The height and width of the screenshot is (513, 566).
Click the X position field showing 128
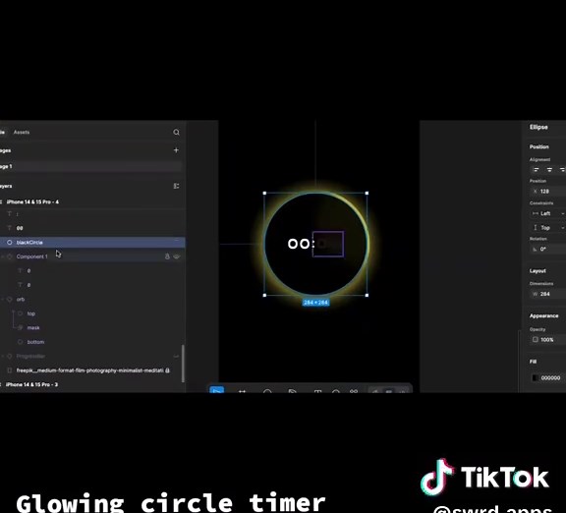[x=548, y=192]
